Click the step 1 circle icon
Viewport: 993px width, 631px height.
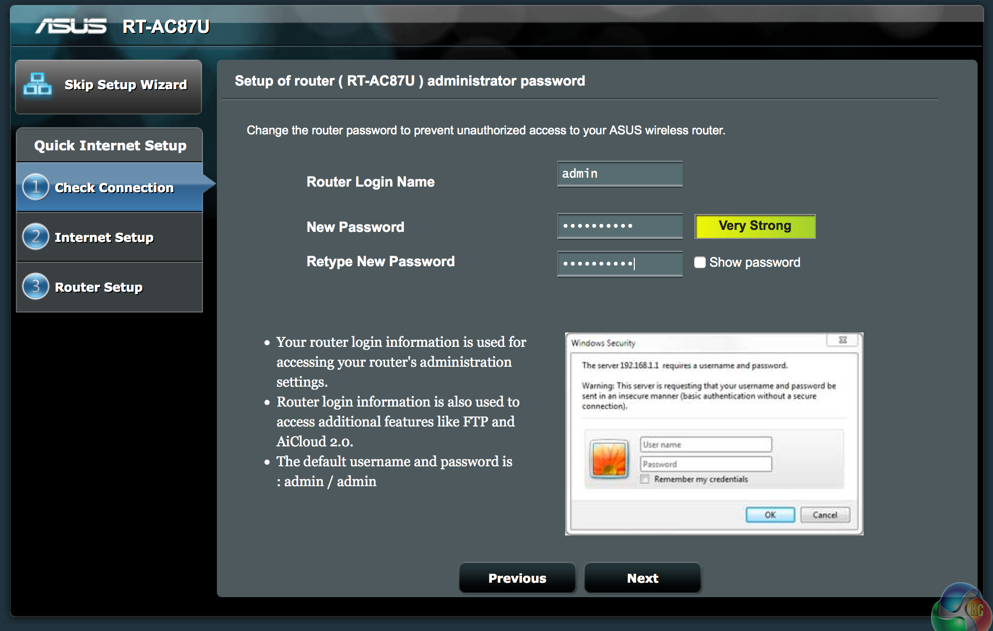(x=35, y=187)
